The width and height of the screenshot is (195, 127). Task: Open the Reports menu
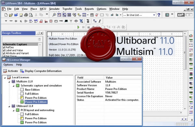(89, 9)
